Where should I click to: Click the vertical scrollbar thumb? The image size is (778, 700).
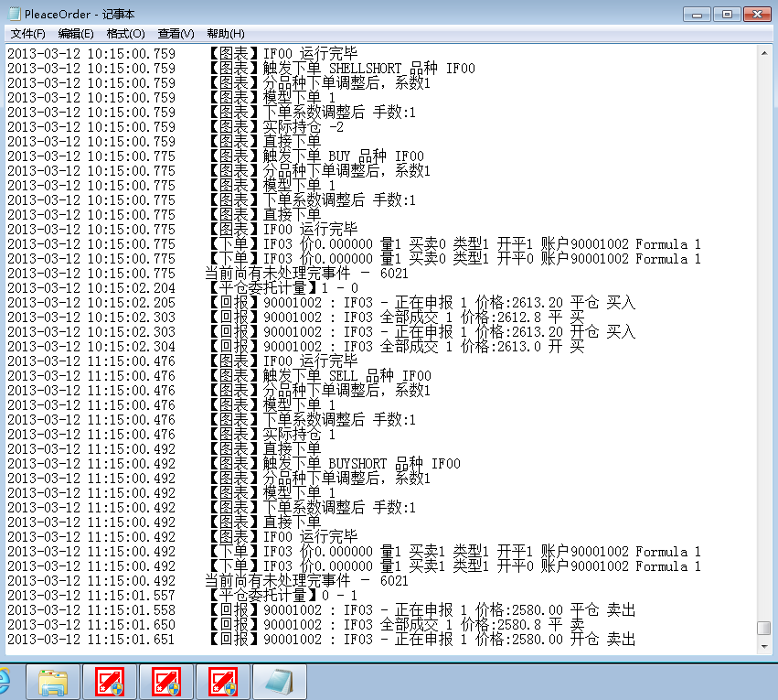764,628
